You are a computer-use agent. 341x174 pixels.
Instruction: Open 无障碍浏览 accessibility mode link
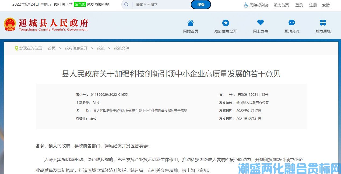click(259, 5)
